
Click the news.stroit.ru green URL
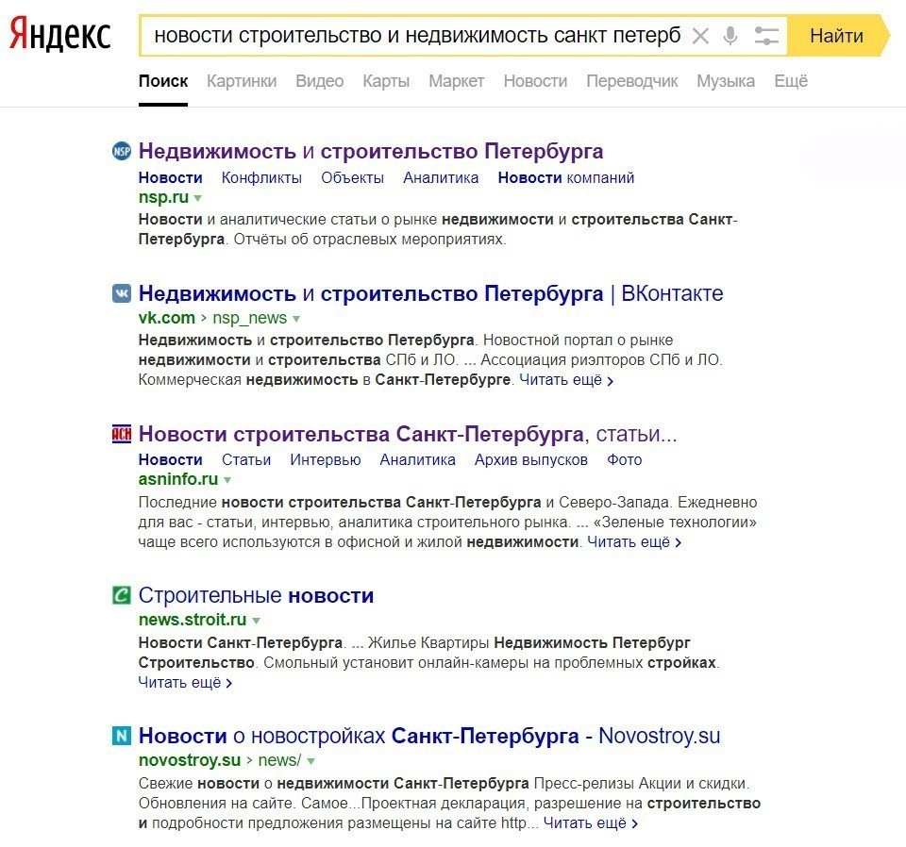tap(193, 620)
